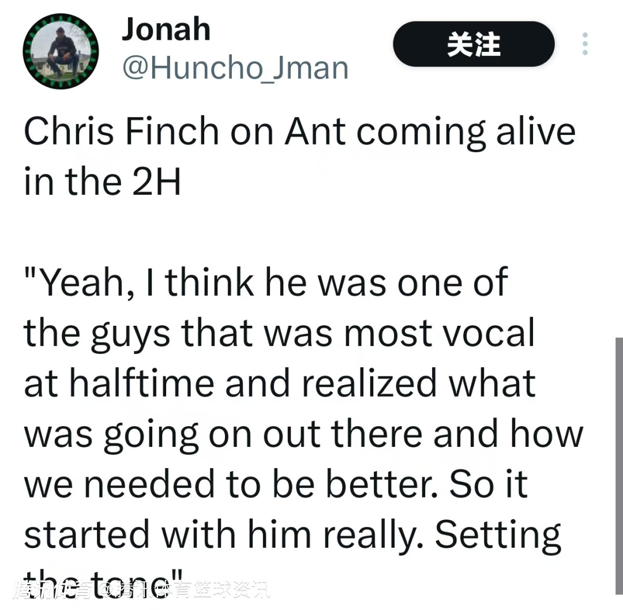Follow Jonah with the 关注 button
Image resolution: width=623 pixels, height=610 pixels.
pyautogui.click(x=474, y=44)
